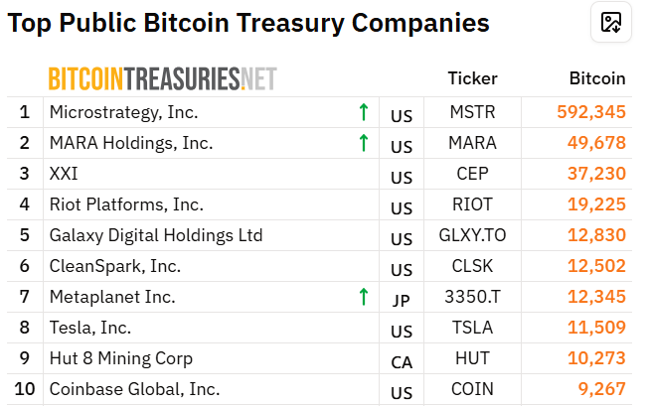Select the MSTR ticker cell
Screen dimensions: 649x406
coord(473,112)
